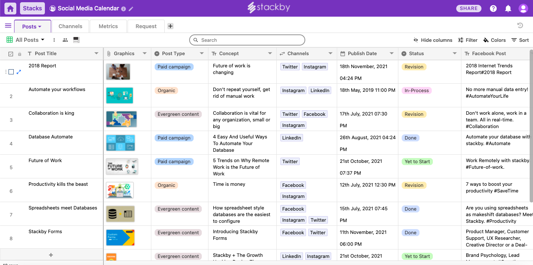Viewport: 533px width, 265px height.
Task: Open Graphics column dropdown arrow
Action: [x=145, y=54]
